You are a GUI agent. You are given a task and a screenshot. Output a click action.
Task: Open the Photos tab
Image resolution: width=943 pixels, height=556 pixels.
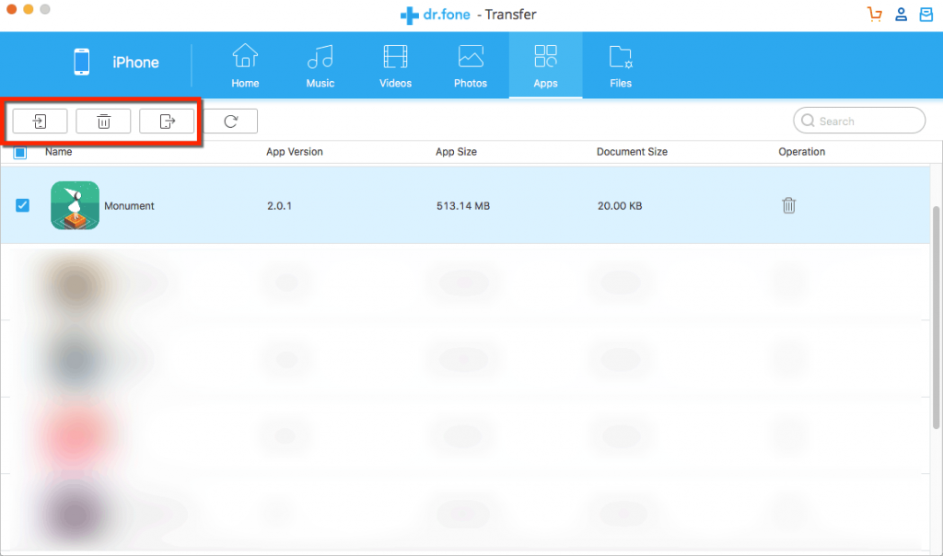[470, 63]
